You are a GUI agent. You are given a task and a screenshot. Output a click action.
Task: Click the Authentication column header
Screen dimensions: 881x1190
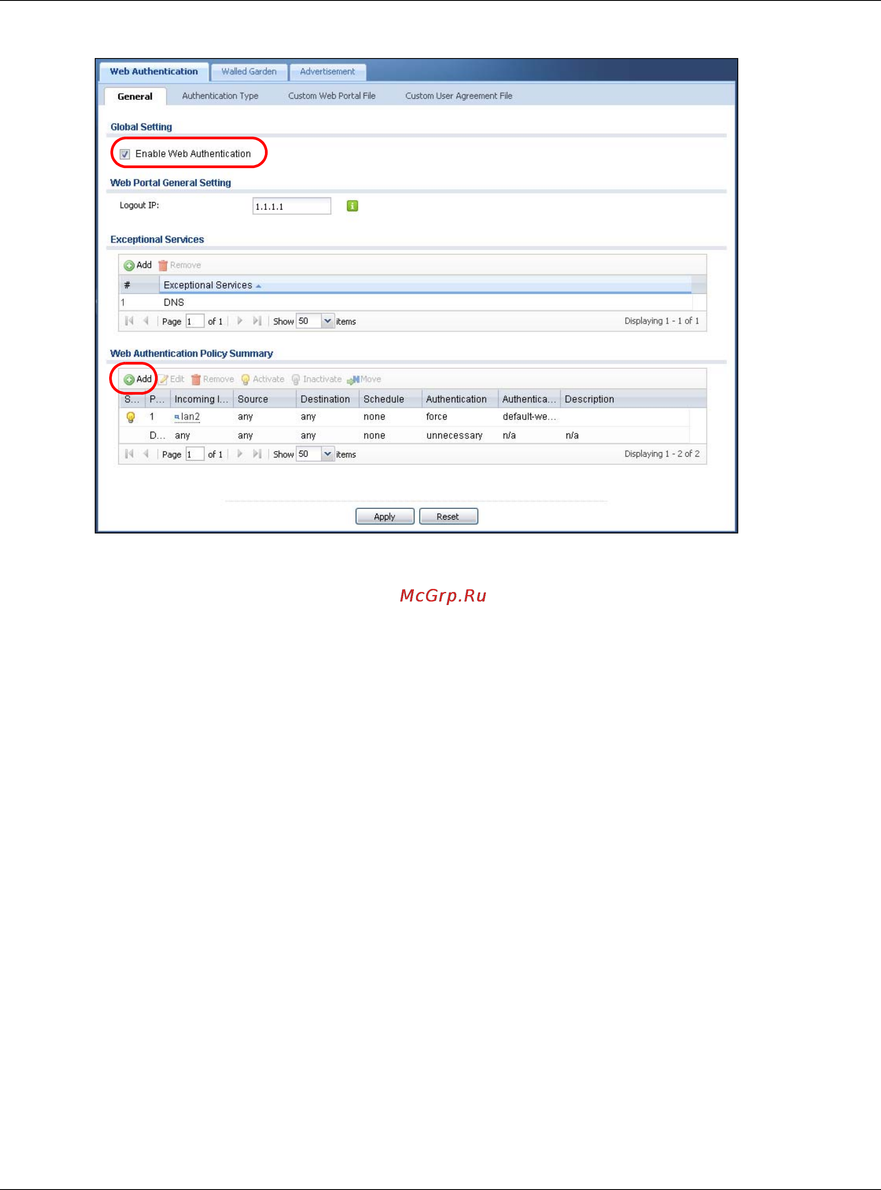click(x=460, y=399)
